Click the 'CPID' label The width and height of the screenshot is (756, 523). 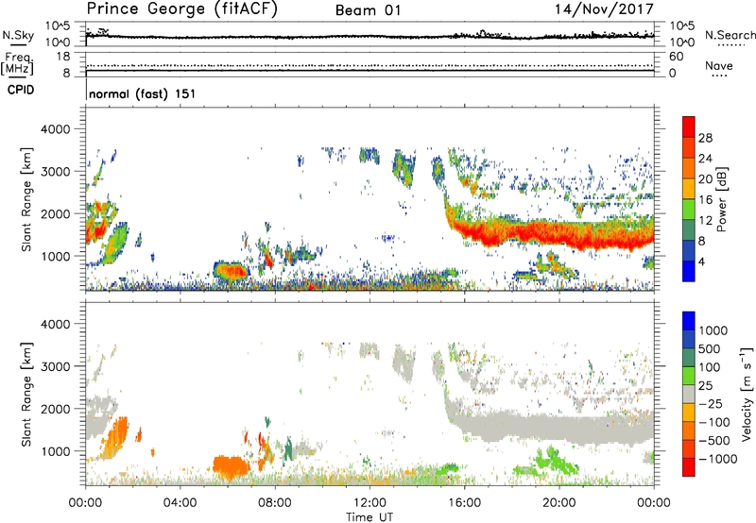(21, 90)
